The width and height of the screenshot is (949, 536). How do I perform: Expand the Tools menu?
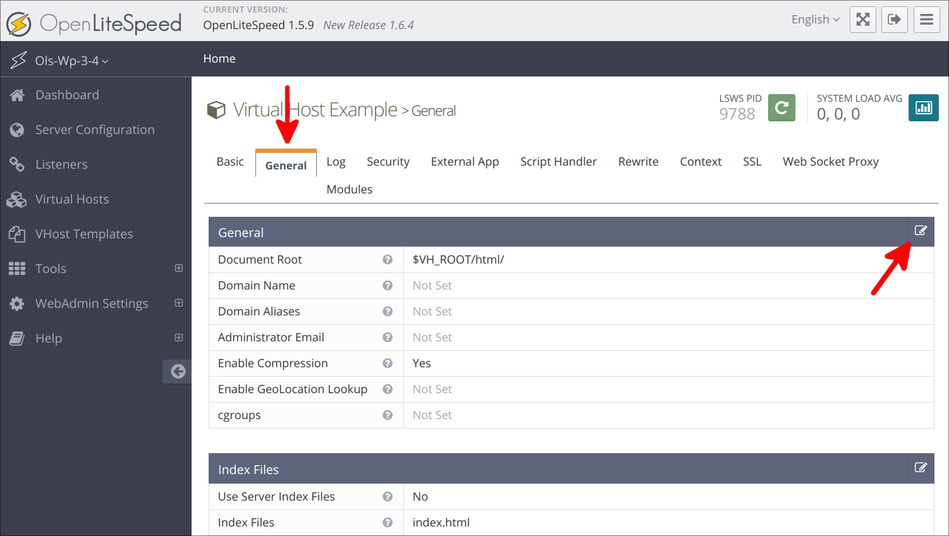(179, 268)
